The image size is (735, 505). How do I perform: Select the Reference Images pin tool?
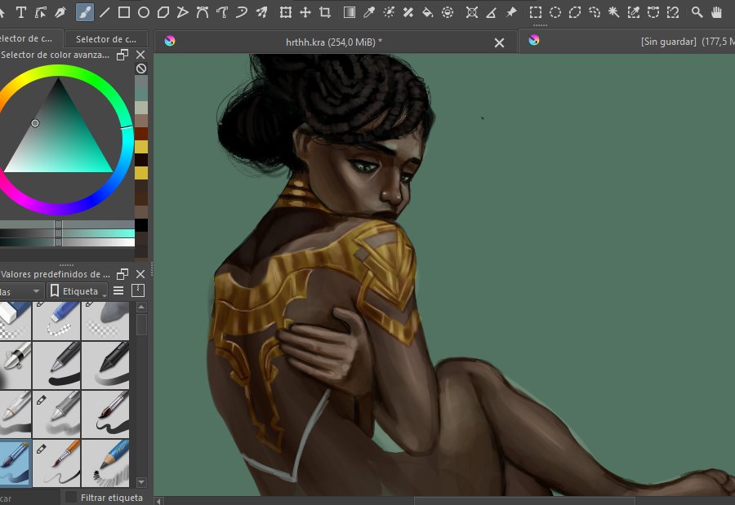point(511,12)
